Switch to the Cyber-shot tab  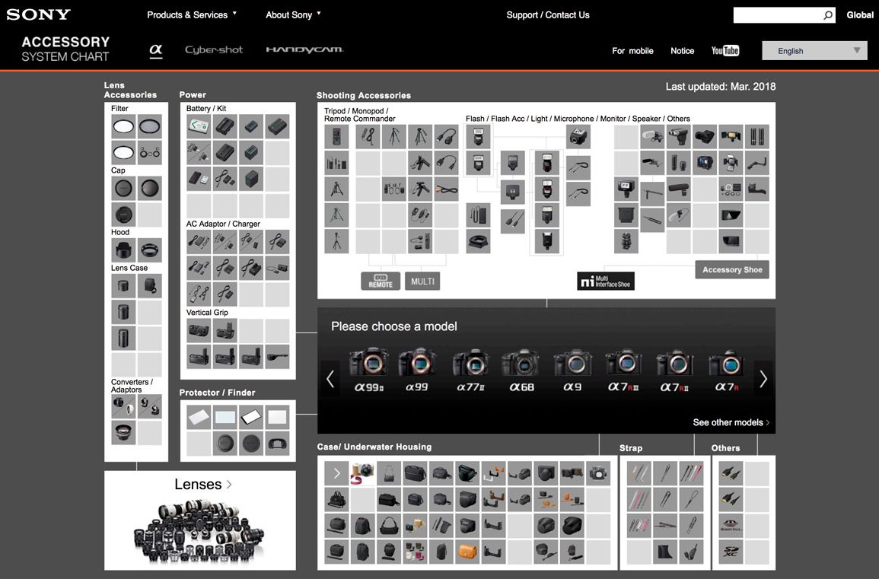(214, 50)
